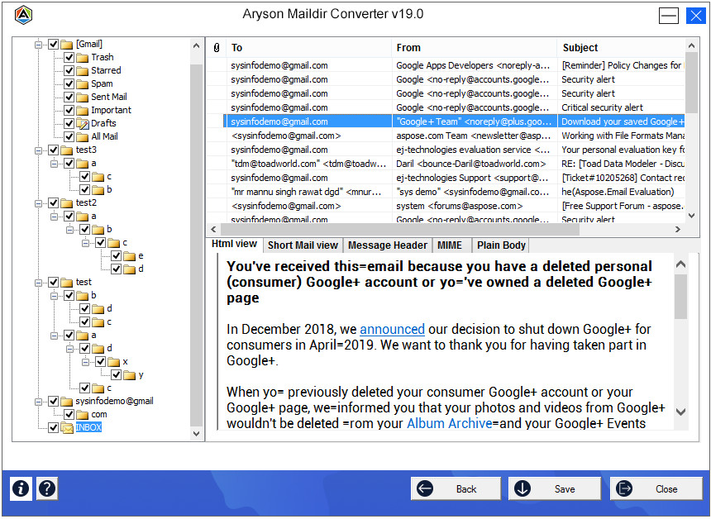Screen dimensions: 711x519
Task: Uncheck the All Mail checkbox
Action: [69, 136]
